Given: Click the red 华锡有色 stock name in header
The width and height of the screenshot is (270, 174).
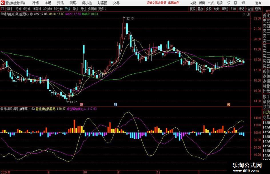Looking at the screenshot, I should pos(174,3).
